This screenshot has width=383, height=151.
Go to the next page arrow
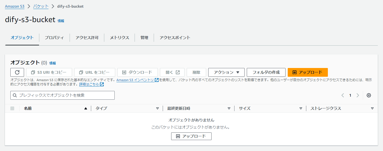pyautogui.click(x=358, y=95)
